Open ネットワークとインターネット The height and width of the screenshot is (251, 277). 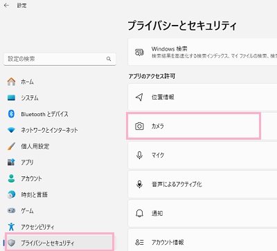60,130
